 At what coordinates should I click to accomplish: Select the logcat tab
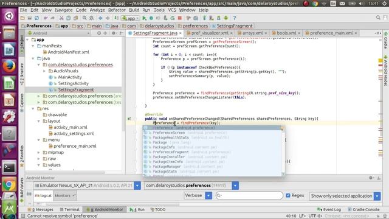pos(43,196)
